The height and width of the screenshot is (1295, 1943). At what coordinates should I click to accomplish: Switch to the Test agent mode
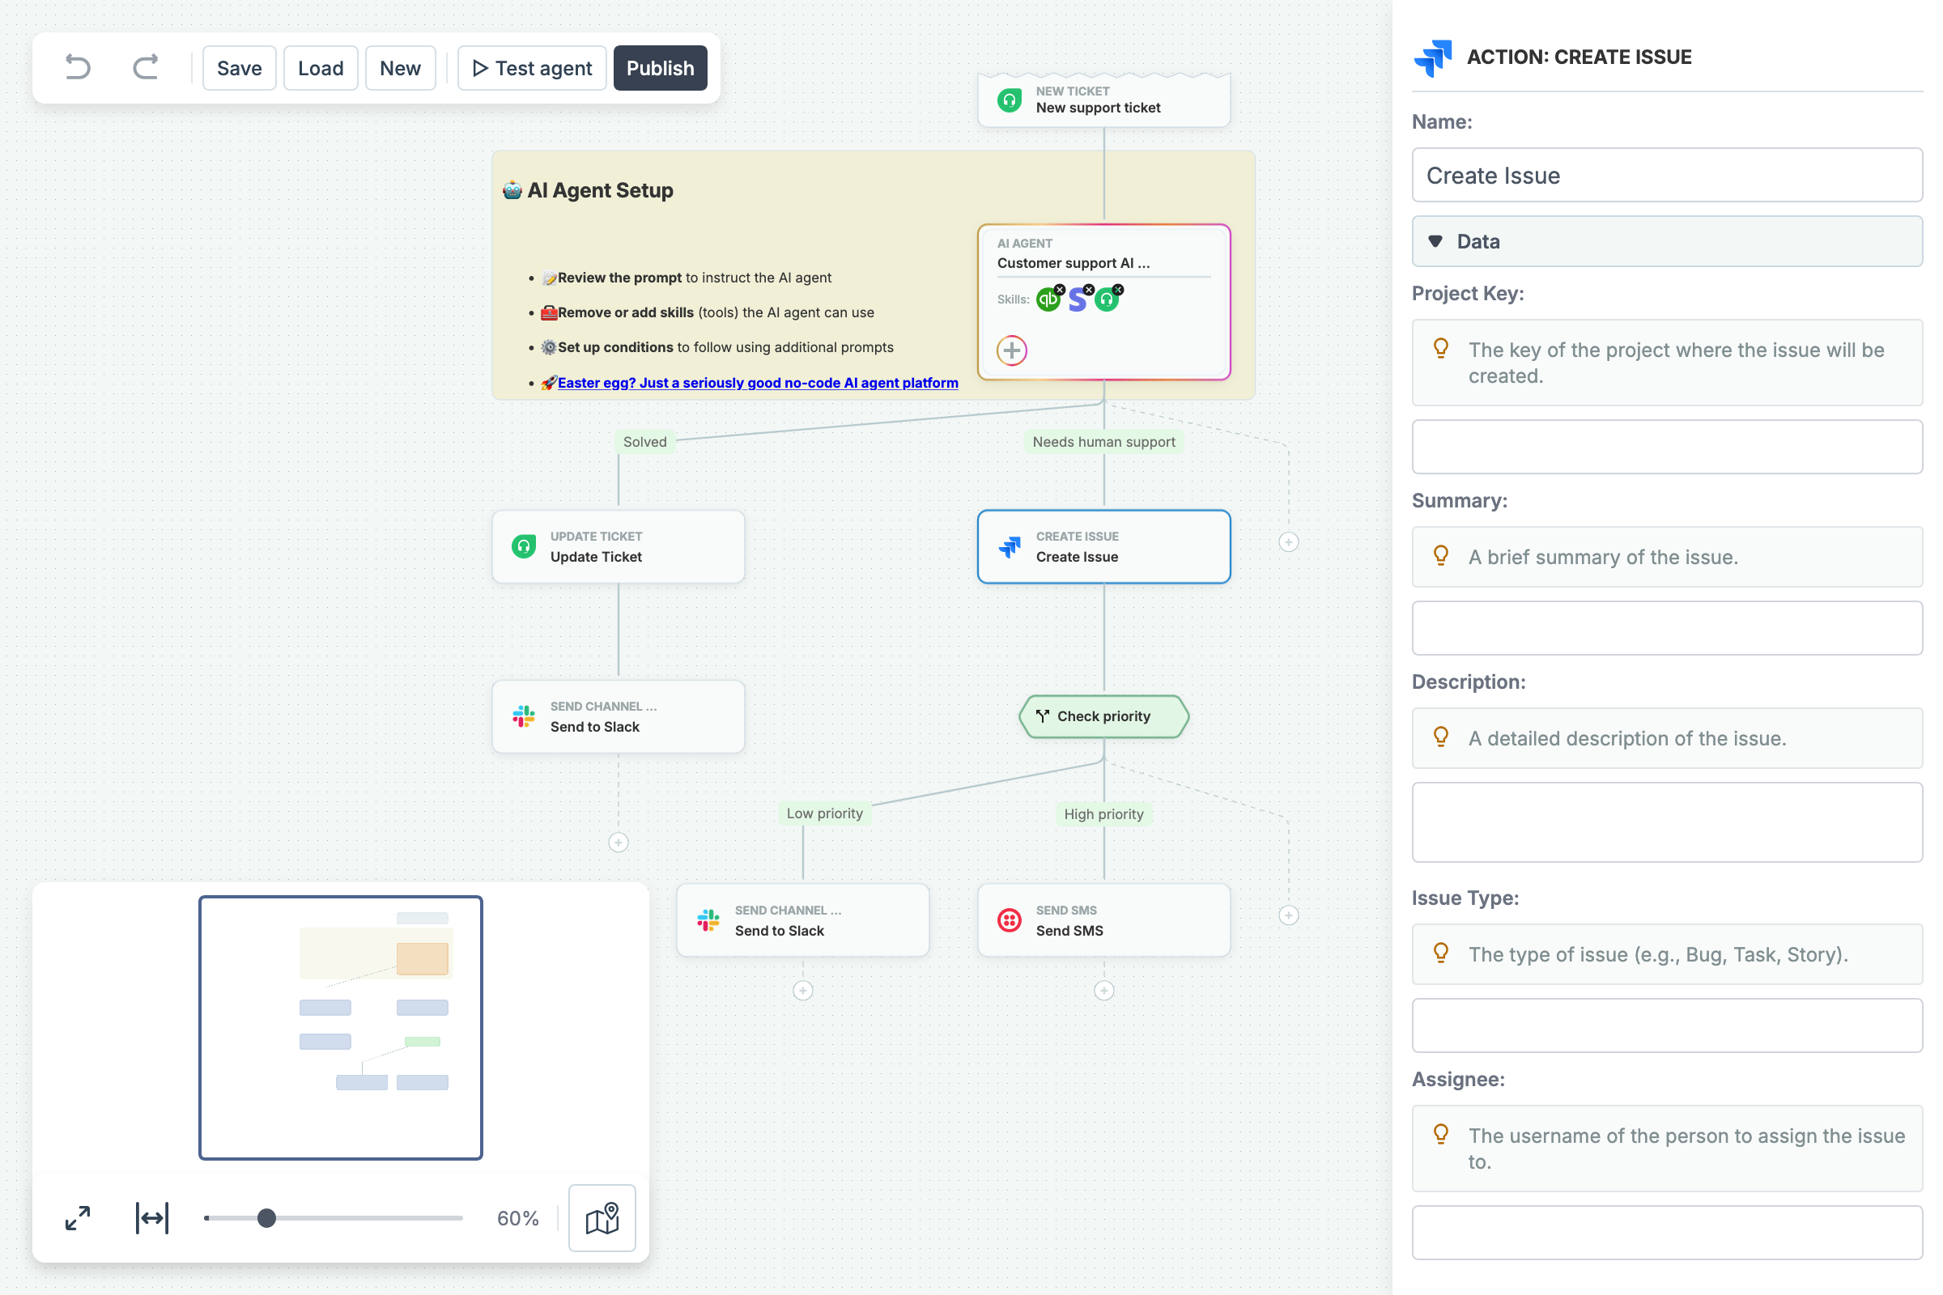tap(531, 68)
